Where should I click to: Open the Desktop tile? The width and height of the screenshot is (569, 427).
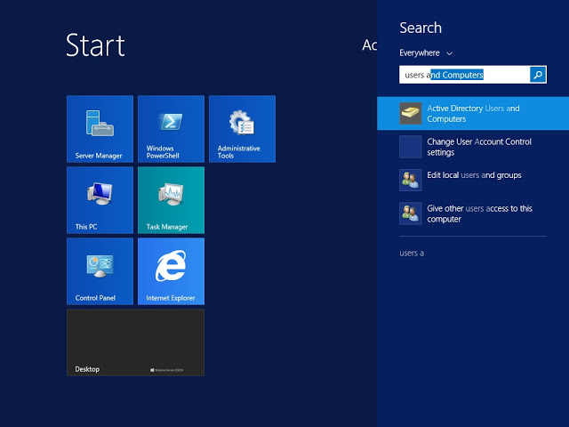(x=135, y=342)
